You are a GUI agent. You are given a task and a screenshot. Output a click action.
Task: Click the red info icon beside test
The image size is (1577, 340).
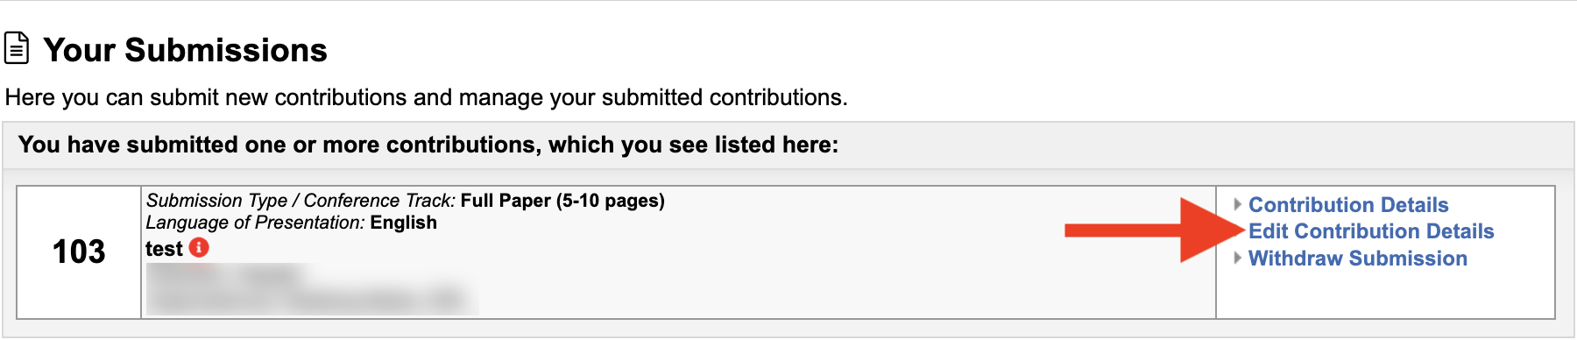199,248
